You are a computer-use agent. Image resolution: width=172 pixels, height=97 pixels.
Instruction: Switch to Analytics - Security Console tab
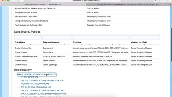point(43,4)
